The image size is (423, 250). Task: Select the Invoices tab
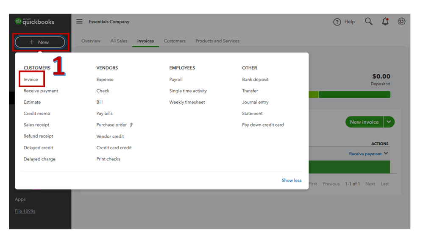(145, 41)
